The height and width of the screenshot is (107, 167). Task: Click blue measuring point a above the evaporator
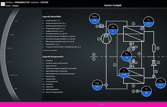coord(131,66)
